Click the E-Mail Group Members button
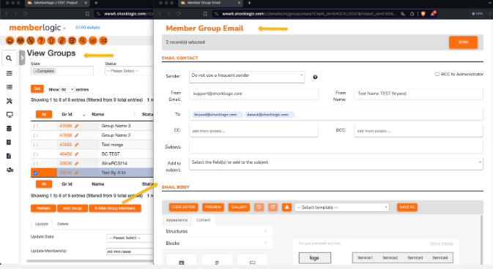 click(115, 208)
